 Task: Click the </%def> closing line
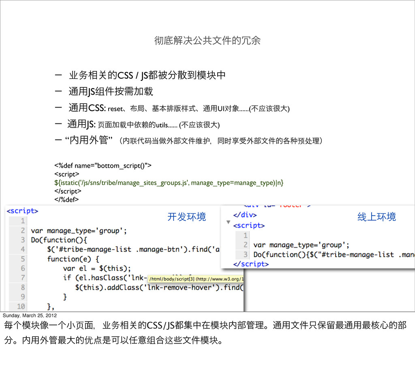click(x=66, y=199)
